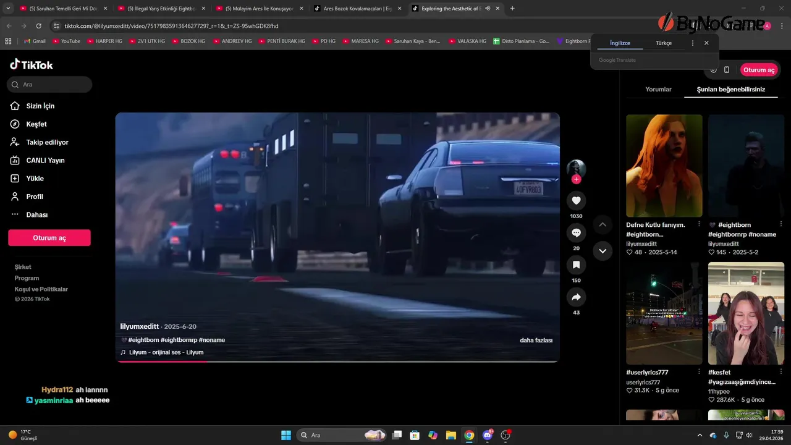Open Lilyum orijinal ses sound link
The height and width of the screenshot is (445, 791).
pos(166,352)
